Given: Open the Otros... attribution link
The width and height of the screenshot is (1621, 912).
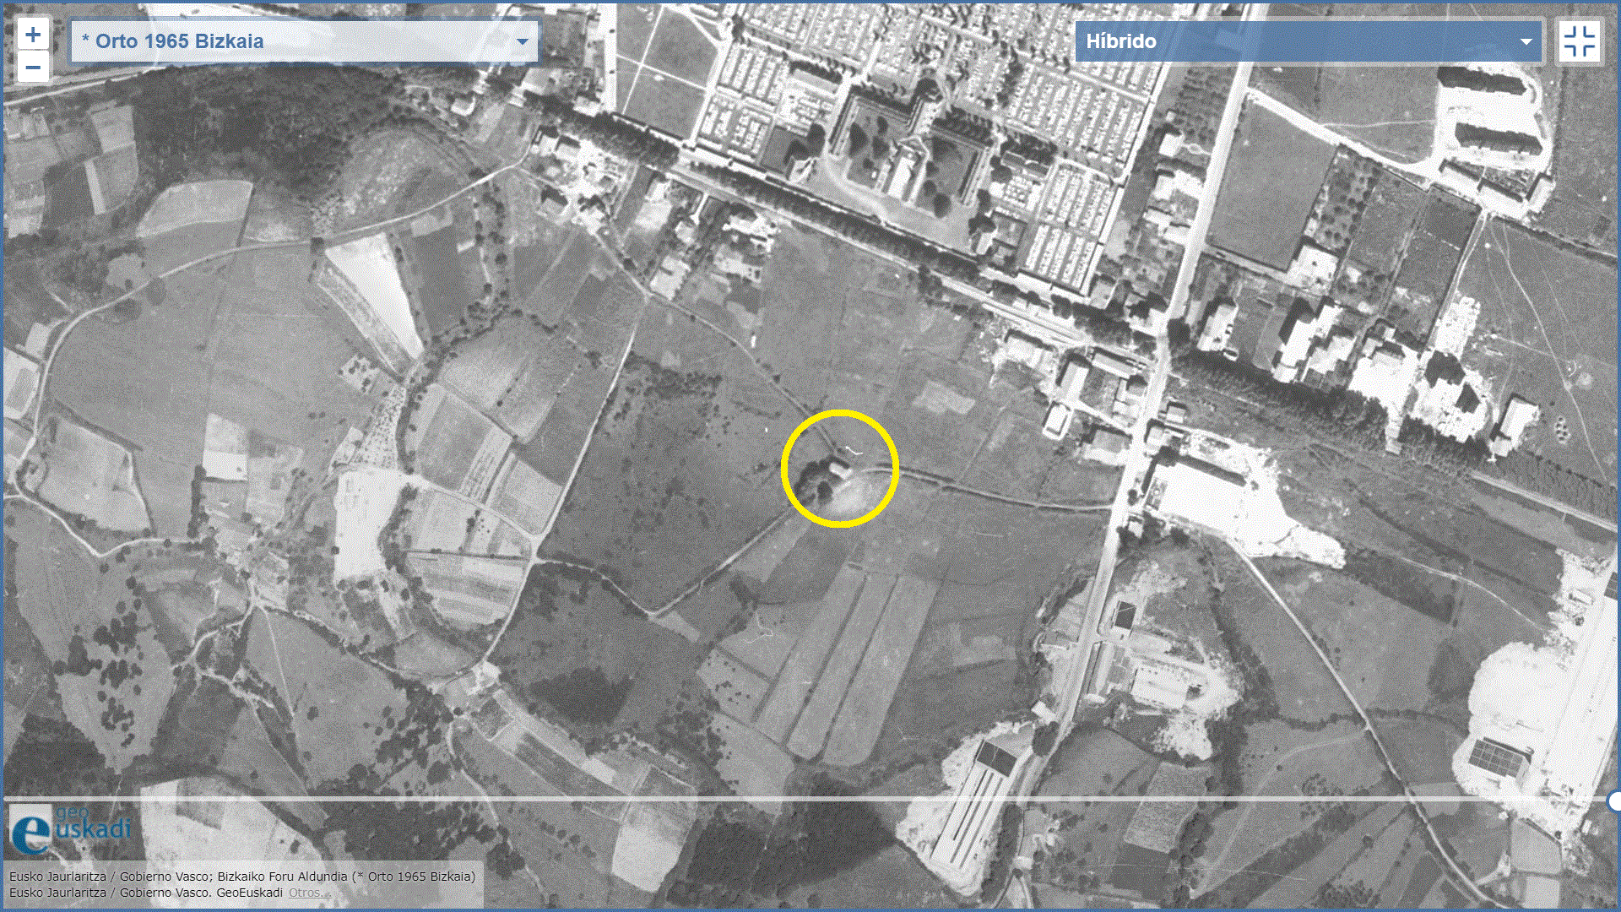Looking at the screenshot, I should [309, 893].
